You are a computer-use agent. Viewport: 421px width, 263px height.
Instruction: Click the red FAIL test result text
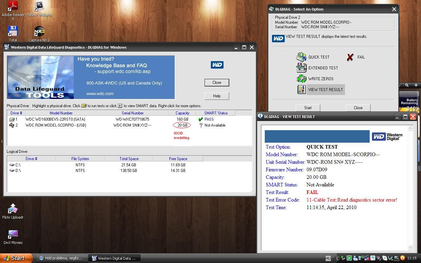coord(312,192)
